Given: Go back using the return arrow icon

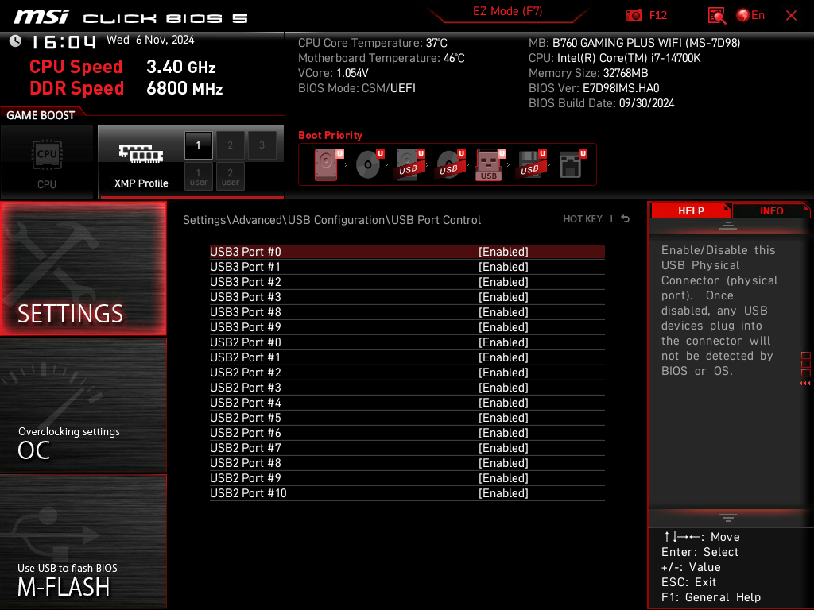Looking at the screenshot, I should tap(625, 219).
